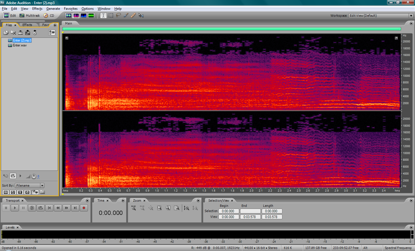
Task: Play selected file preview in Files panel
Action: coord(20,176)
